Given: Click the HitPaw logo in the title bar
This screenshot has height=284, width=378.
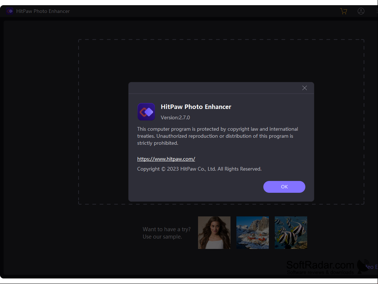Looking at the screenshot, I should tap(10, 11).
